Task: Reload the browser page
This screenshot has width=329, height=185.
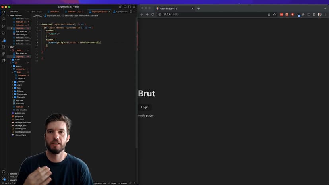Action: (153, 15)
